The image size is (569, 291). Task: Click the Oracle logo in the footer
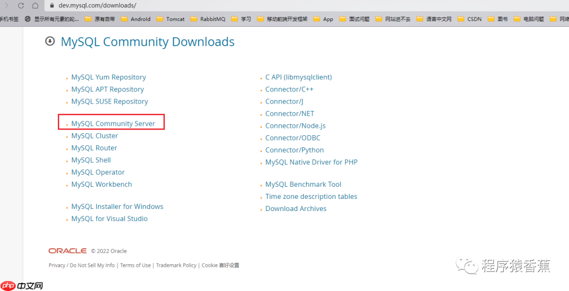tap(67, 251)
